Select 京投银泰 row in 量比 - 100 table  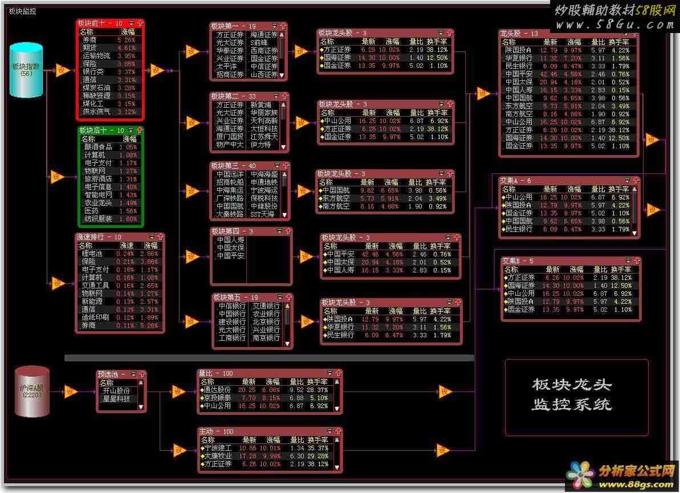click(x=266, y=398)
